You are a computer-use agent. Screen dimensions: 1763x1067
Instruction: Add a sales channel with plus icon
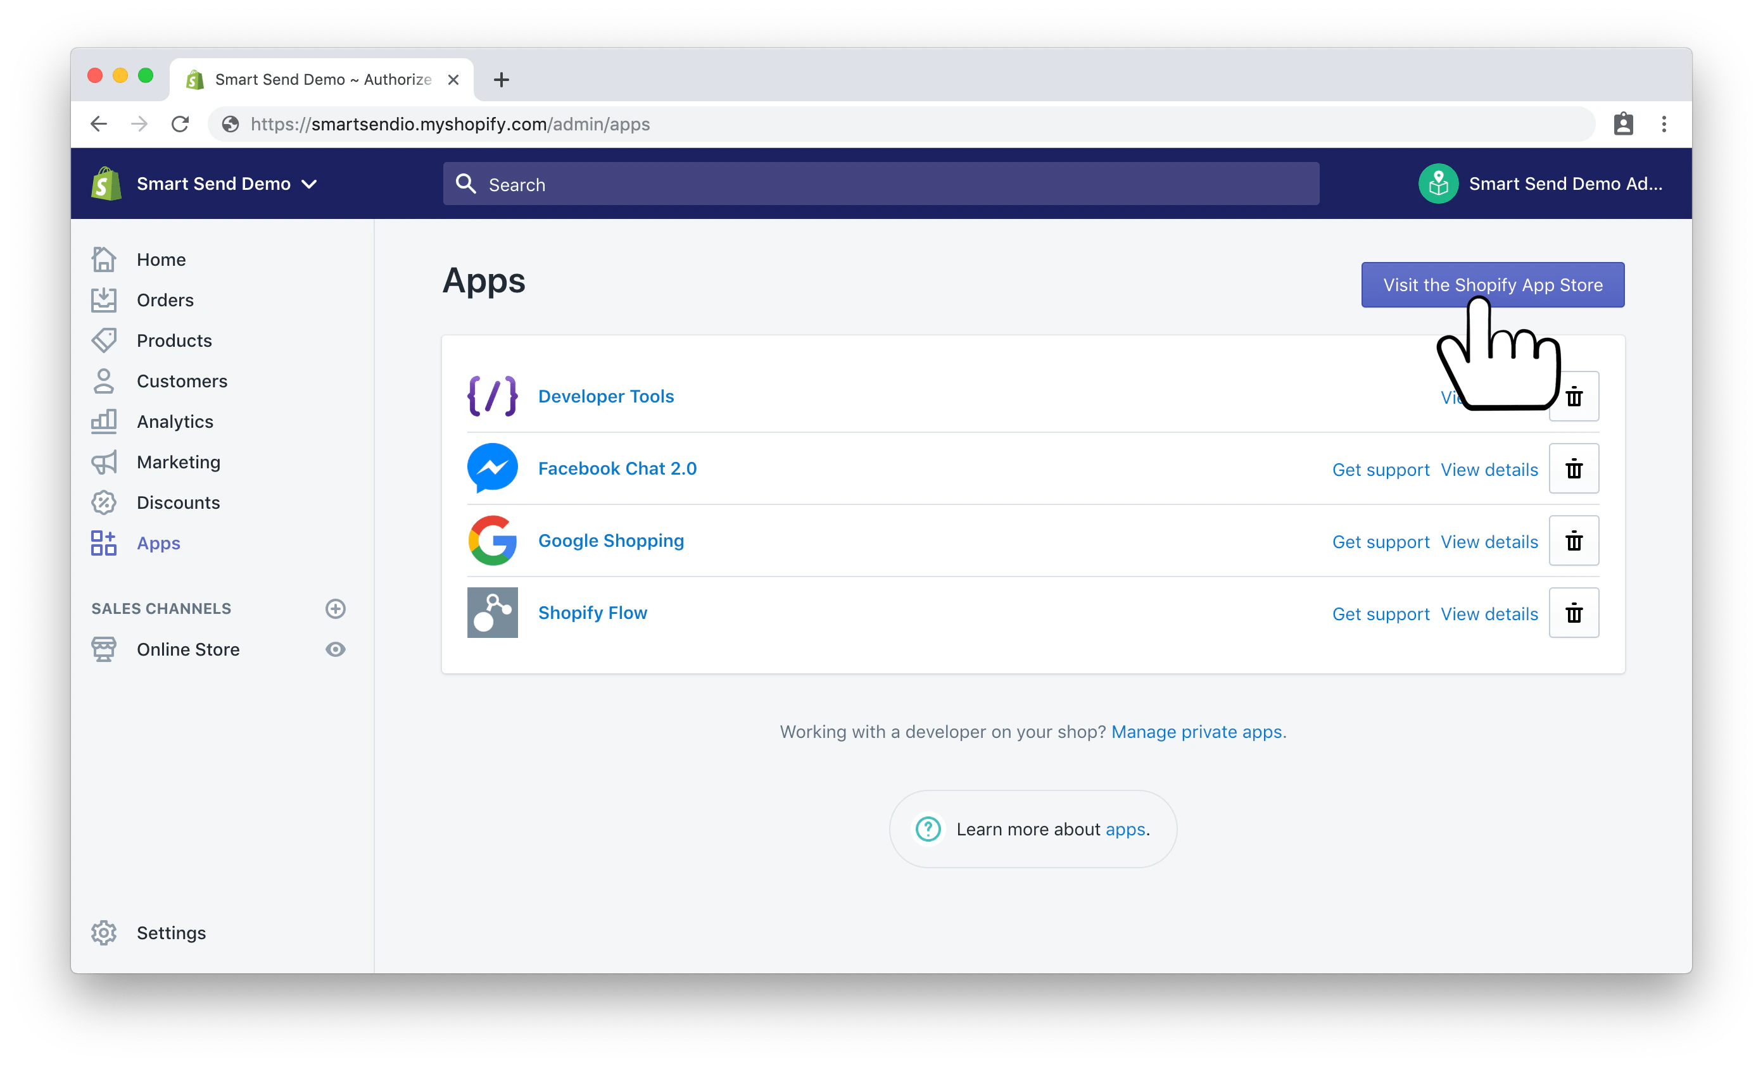336,609
